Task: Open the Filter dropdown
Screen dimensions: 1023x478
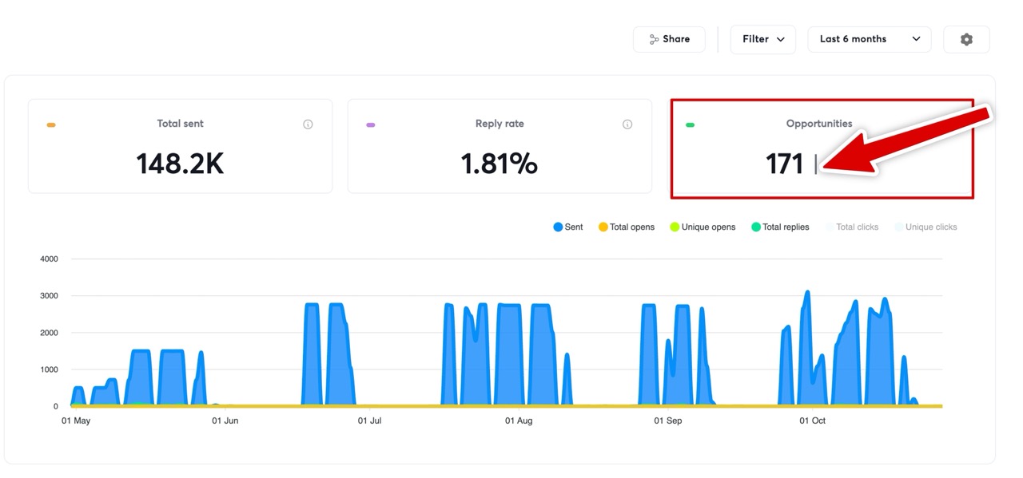Action: [762, 39]
